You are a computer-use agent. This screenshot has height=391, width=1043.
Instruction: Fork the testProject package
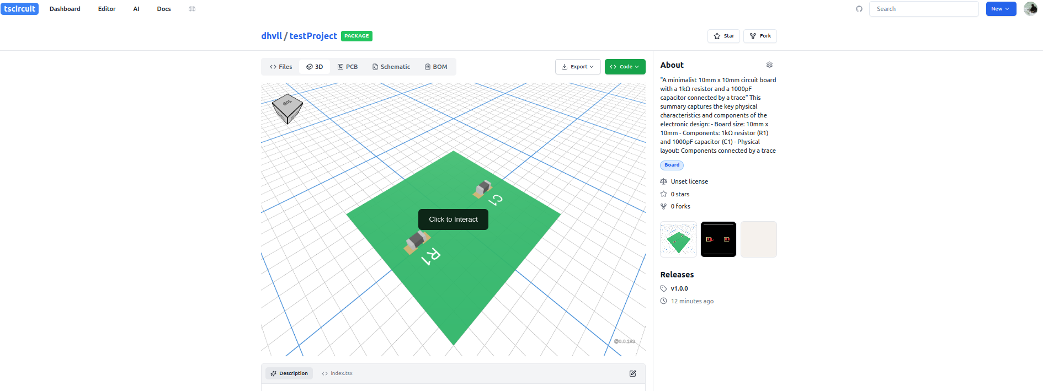pyautogui.click(x=760, y=36)
